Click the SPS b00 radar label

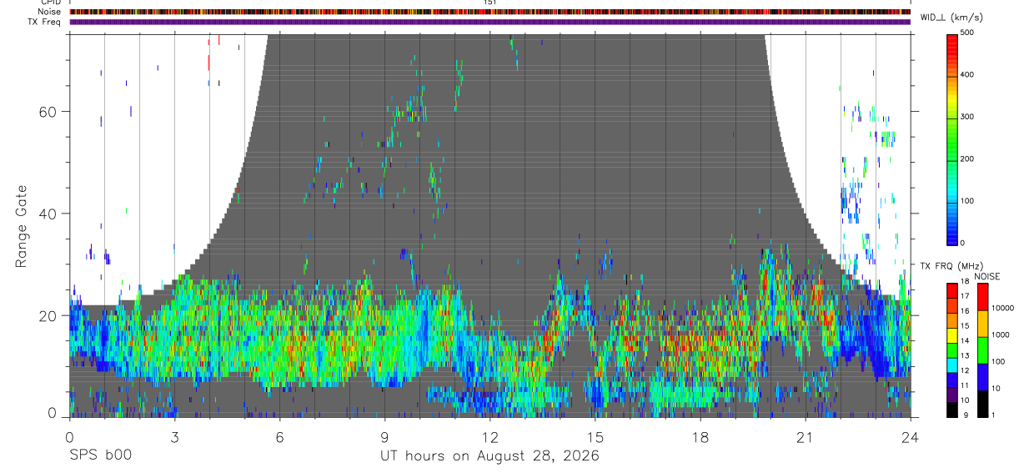tap(100, 455)
